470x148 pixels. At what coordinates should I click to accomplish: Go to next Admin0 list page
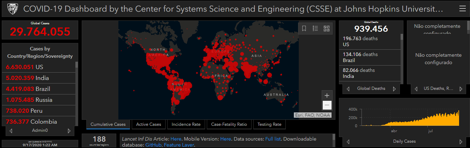tap(69, 131)
